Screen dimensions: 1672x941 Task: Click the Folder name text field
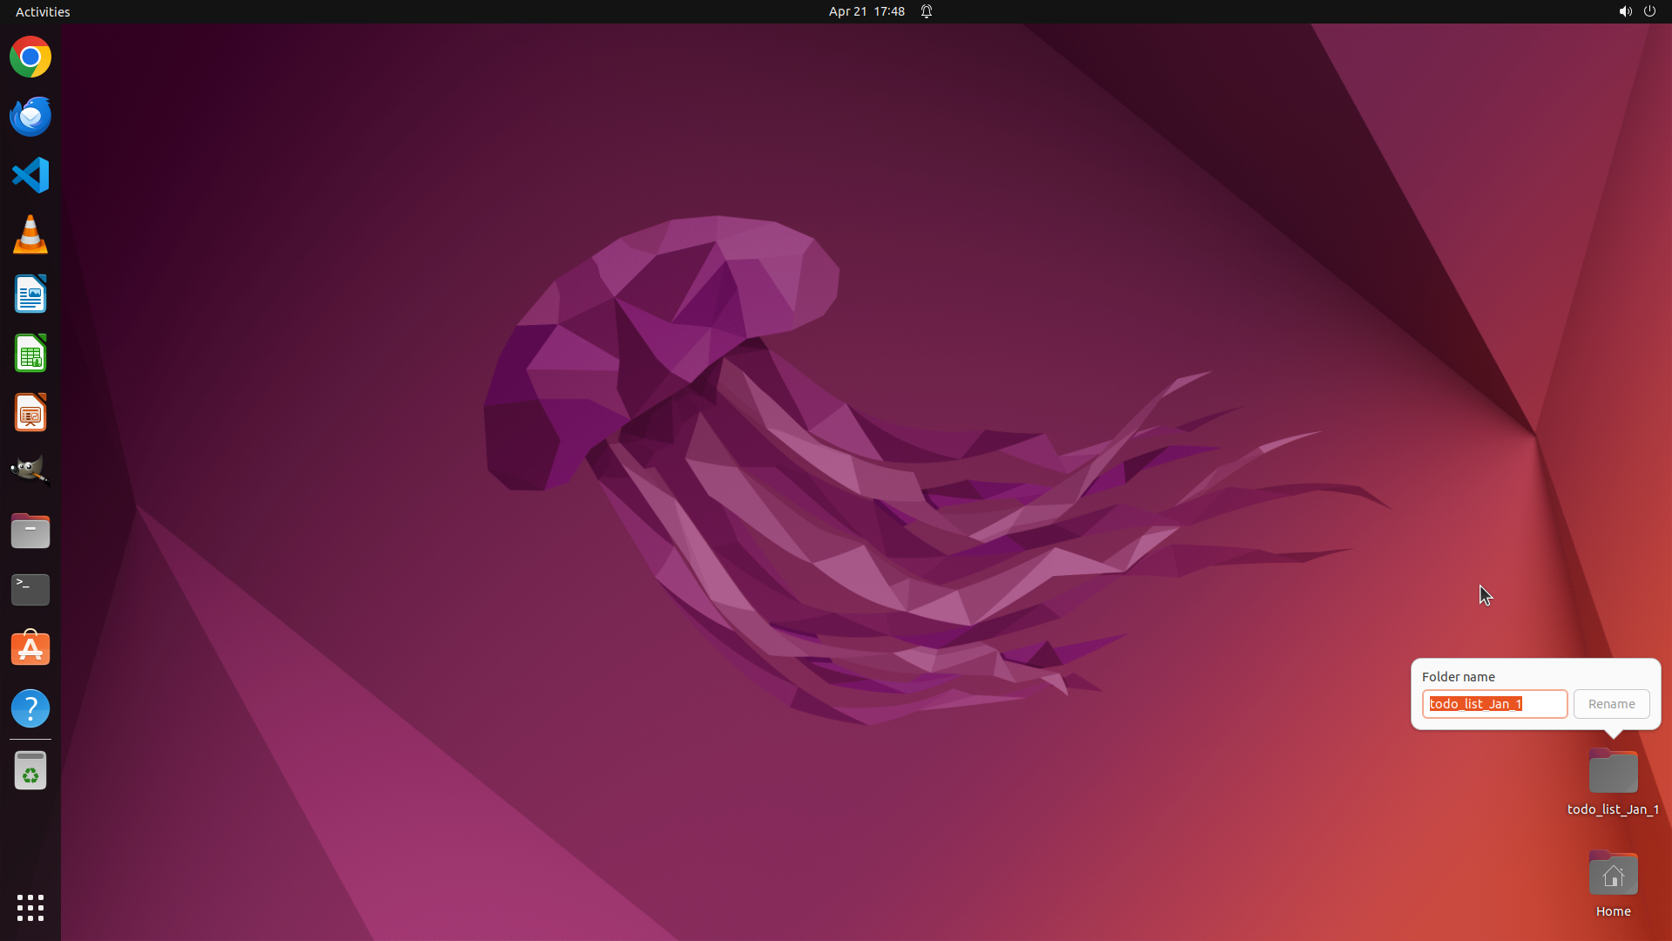click(1494, 704)
